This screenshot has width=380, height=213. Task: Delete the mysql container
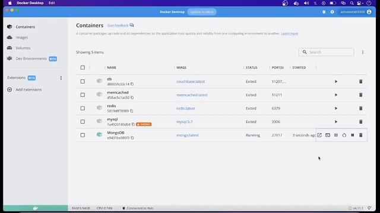(360, 122)
